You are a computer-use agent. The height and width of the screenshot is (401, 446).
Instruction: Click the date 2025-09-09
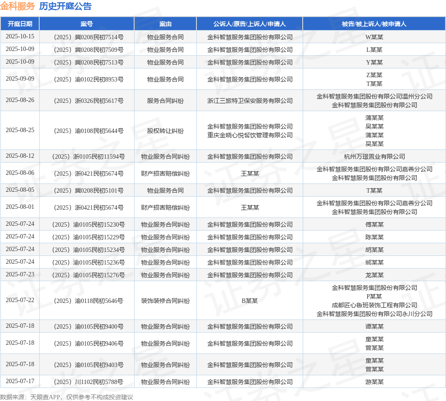20,78
